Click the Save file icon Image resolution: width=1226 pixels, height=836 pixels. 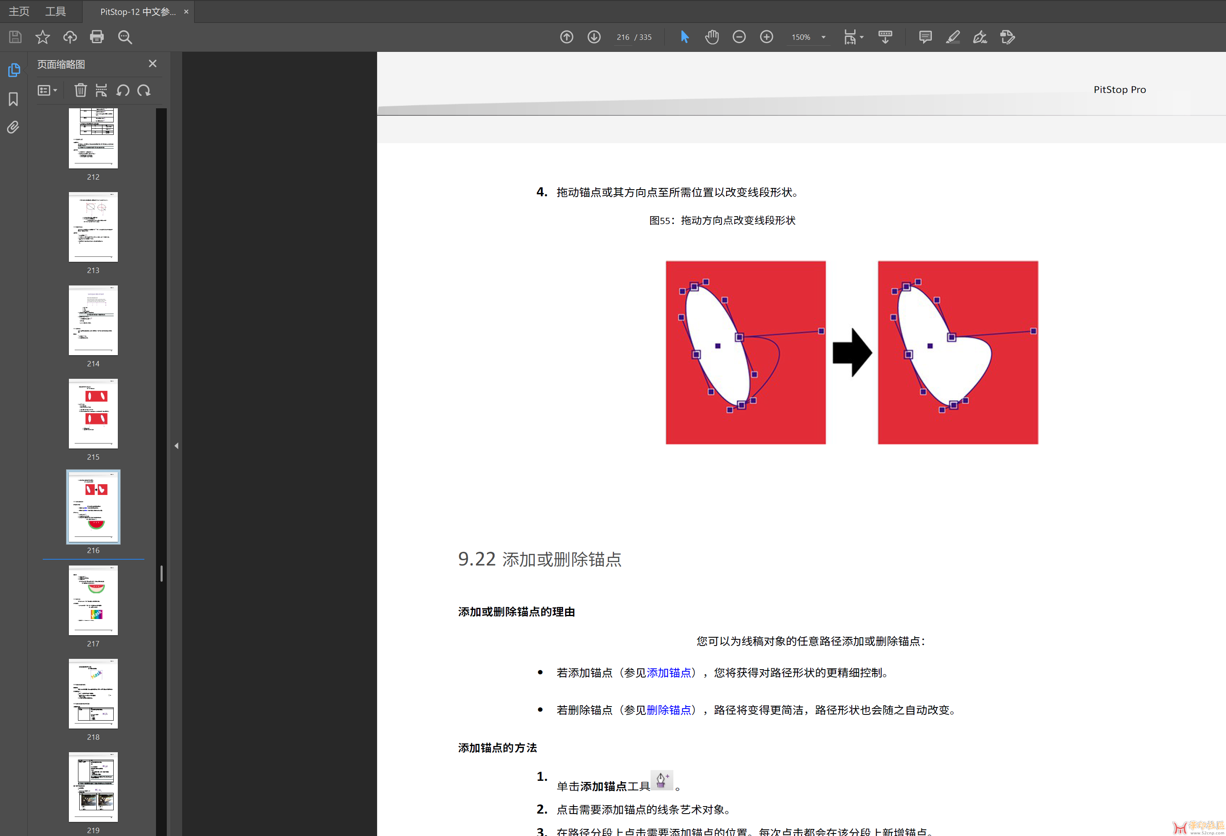pos(15,37)
